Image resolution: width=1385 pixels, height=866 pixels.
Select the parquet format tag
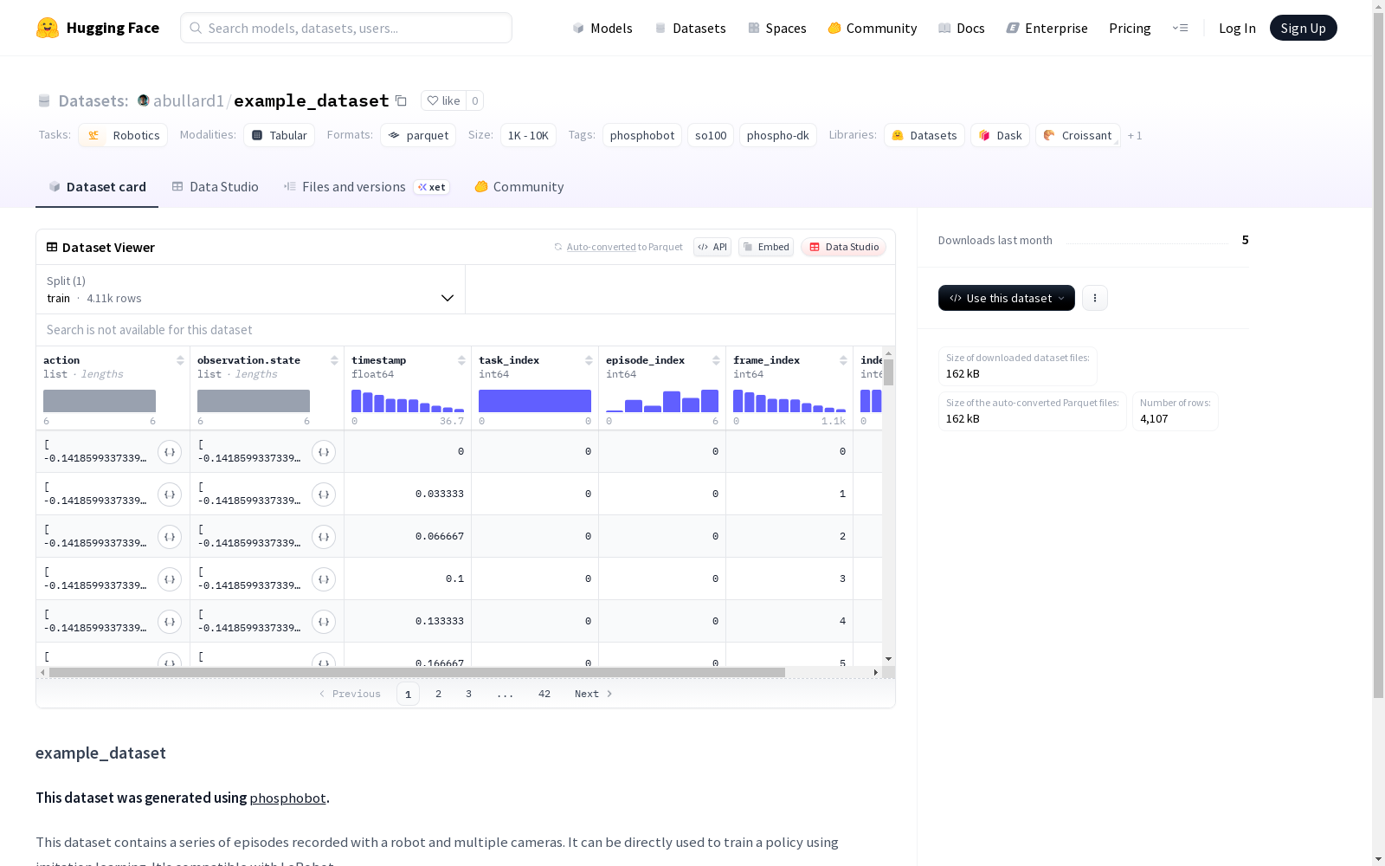click(x=418, y=135)
